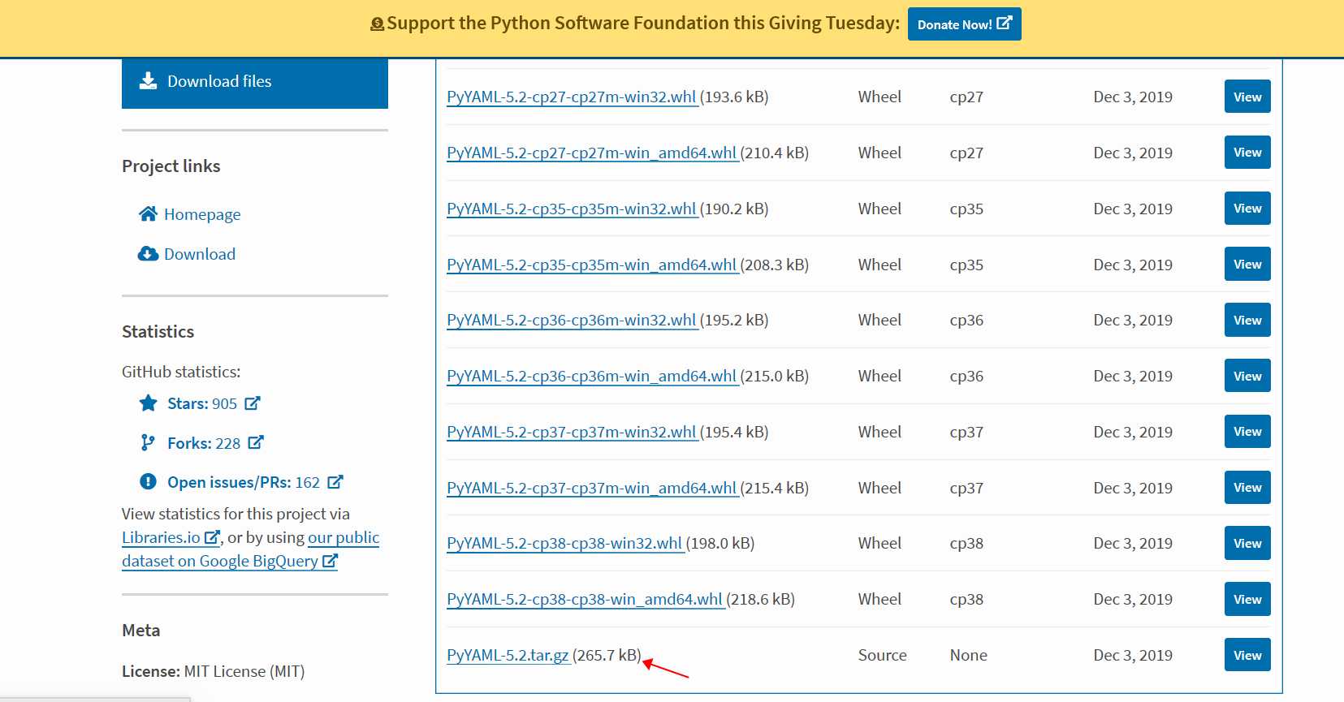Viewport: 1344px width, 702px height.
Task: Click the house icon next to Homepage
Action: (x=148, y=213)
